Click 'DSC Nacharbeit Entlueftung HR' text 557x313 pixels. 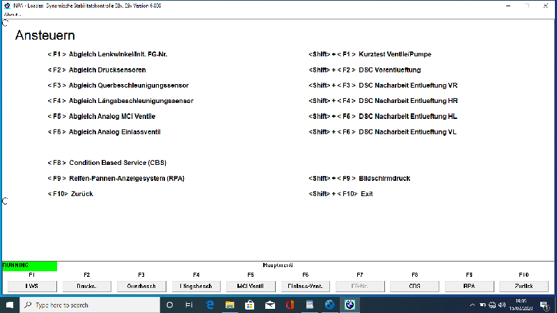click(408, 101)
